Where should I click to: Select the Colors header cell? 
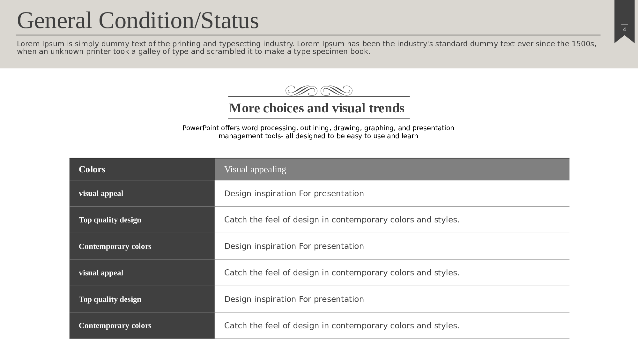point(142,169)
